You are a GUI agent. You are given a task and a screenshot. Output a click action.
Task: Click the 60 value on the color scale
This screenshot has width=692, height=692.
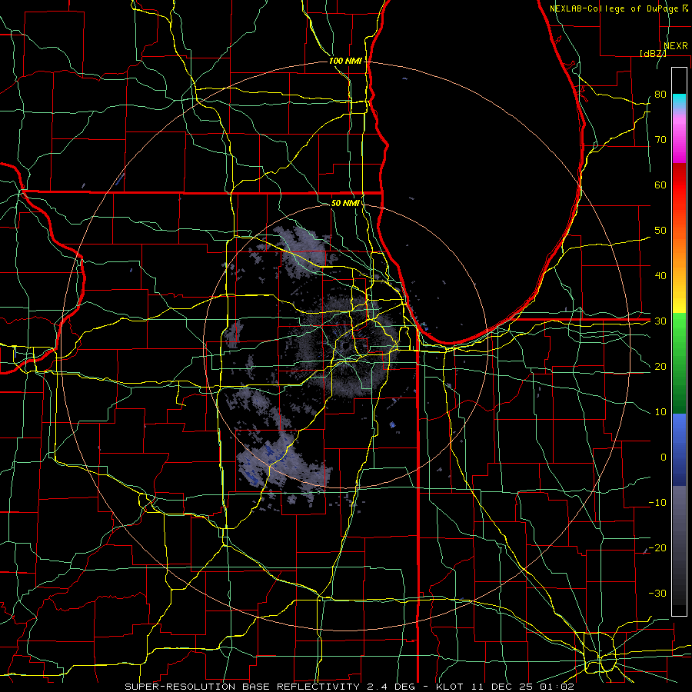pyautogui.click(x=660, y=185)
